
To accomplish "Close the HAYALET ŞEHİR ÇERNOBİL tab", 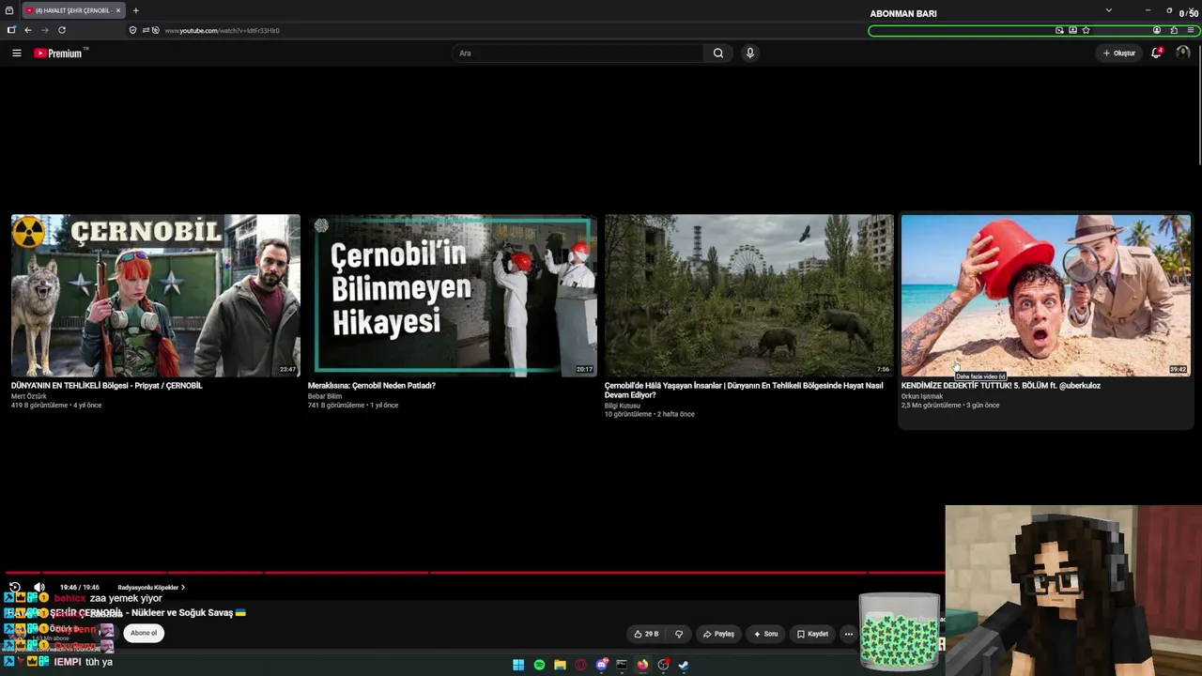I will click(118, 10).
